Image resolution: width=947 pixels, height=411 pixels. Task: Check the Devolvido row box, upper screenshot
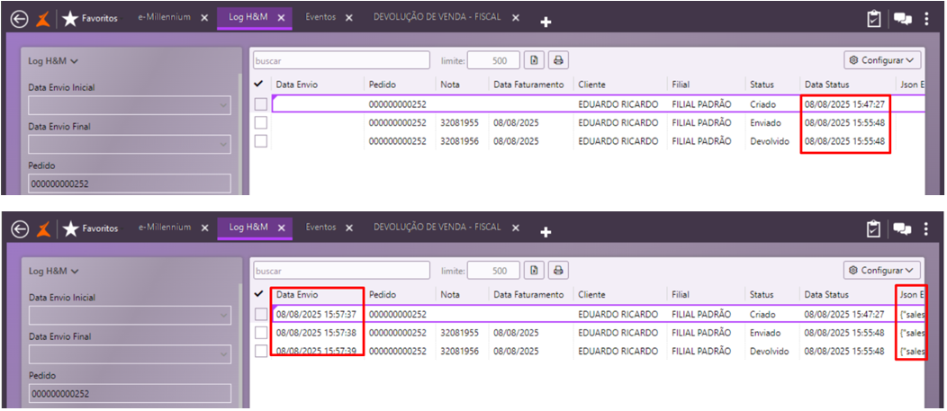coord(260,141)
